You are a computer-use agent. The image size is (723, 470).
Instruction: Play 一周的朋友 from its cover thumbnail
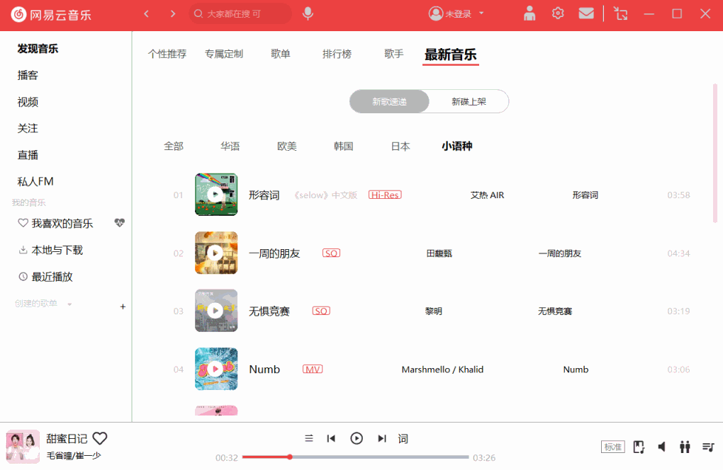pyautogui.click(x=216, y=253)
